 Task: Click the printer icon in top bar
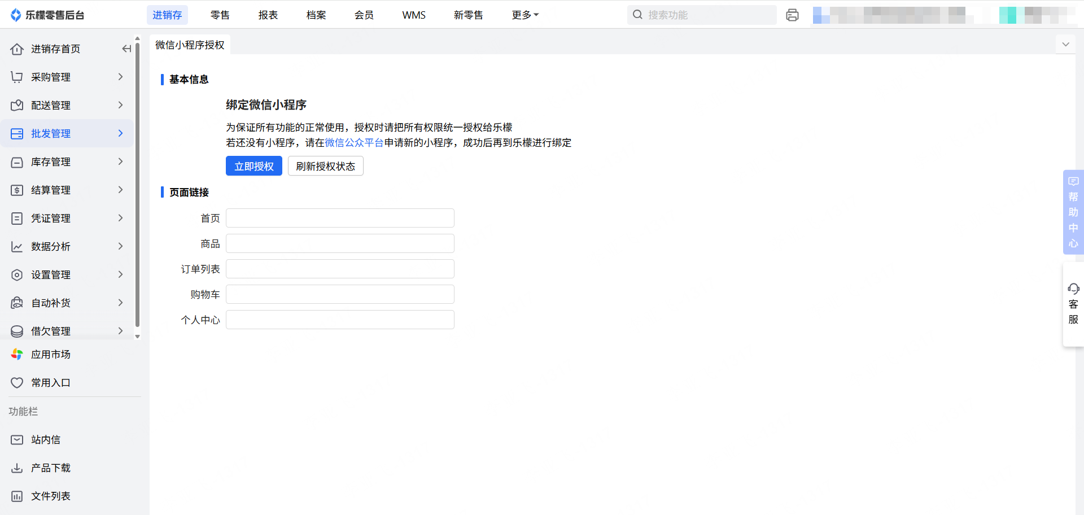792,15
